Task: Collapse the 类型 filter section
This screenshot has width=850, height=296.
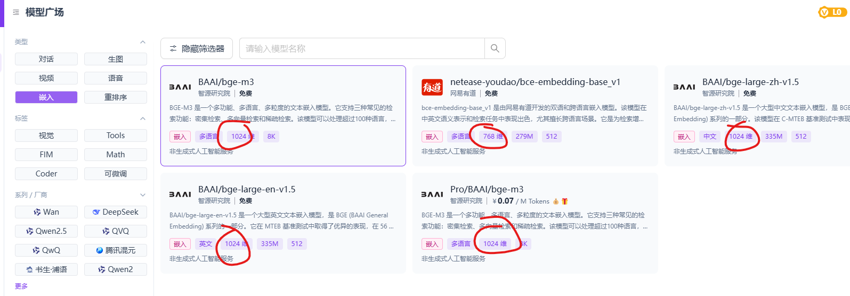Action: pyautogui.click(x=143, y=42)
